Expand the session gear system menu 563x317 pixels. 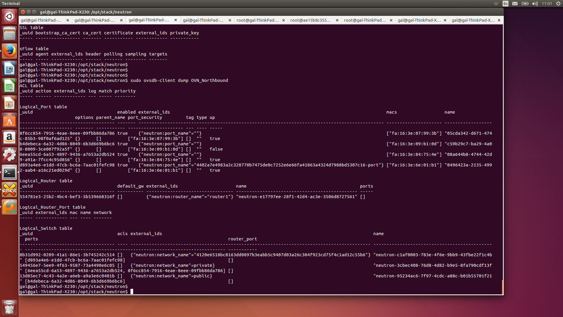pos(558,4)
